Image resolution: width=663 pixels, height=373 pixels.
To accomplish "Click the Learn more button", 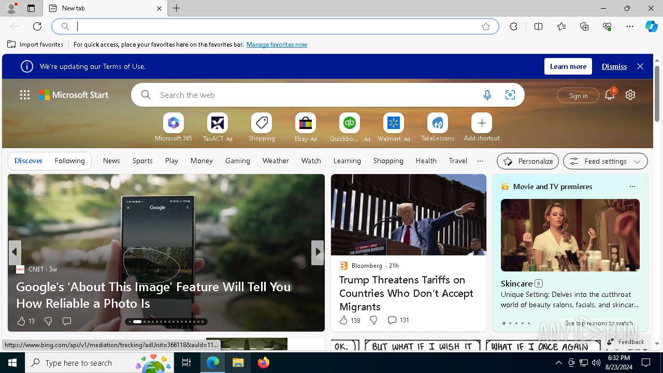I will pos(568,66).
